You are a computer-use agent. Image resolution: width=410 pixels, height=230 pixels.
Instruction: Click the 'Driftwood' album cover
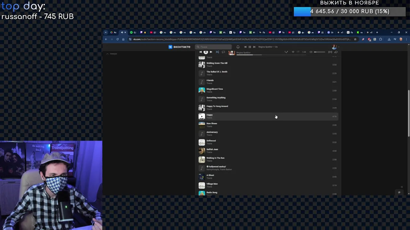[x=202, y=142]
